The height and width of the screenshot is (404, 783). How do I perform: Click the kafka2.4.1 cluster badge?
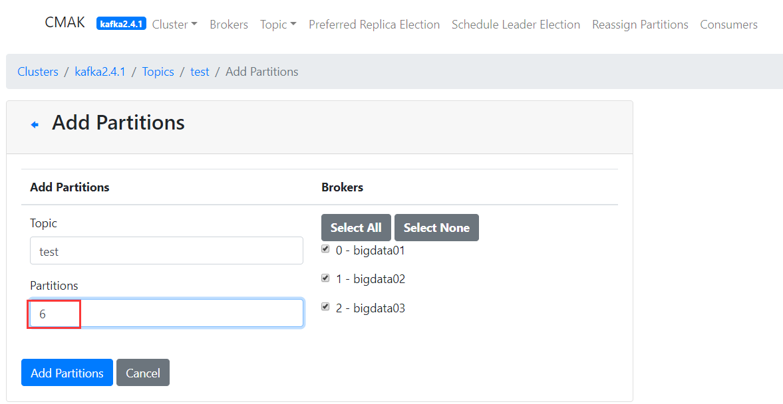pos(121,25)
